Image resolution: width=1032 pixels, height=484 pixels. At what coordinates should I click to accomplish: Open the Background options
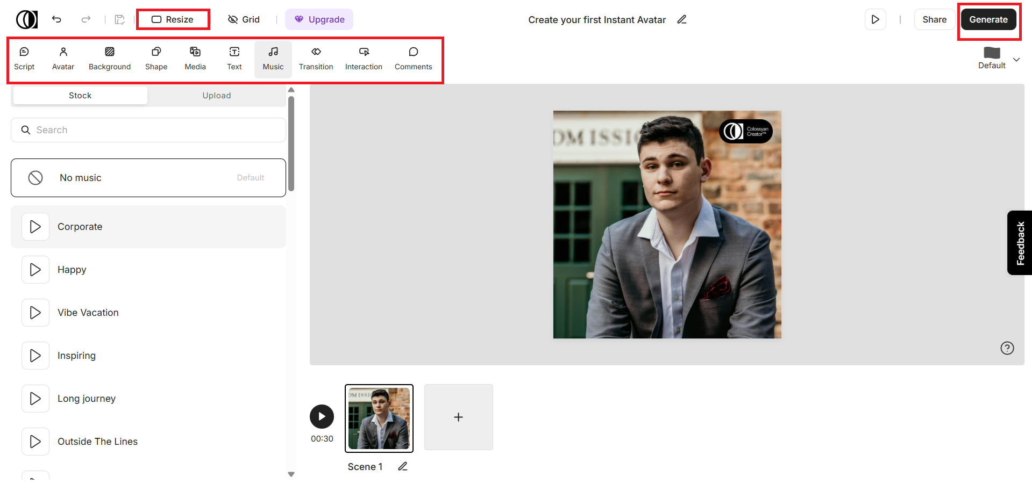pyautogui.click(x=110, y=58)
